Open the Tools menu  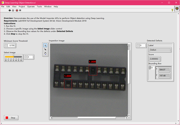click(x=39, y=6)
